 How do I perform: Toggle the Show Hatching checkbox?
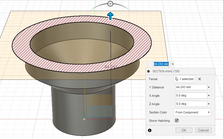pos(176,121)
